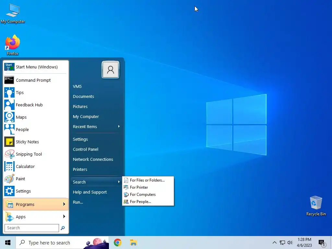
Task: Expand the Programs submenu
Action: pos(36,204)
